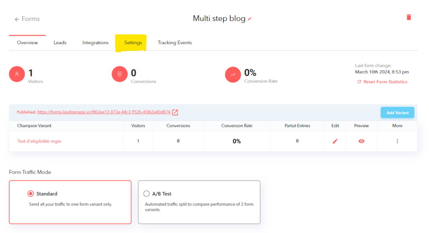Screen dimensions: 429x233
Task: Select Standard traffic mode radio
Action: pyautogui.click(x=31, y=194)
